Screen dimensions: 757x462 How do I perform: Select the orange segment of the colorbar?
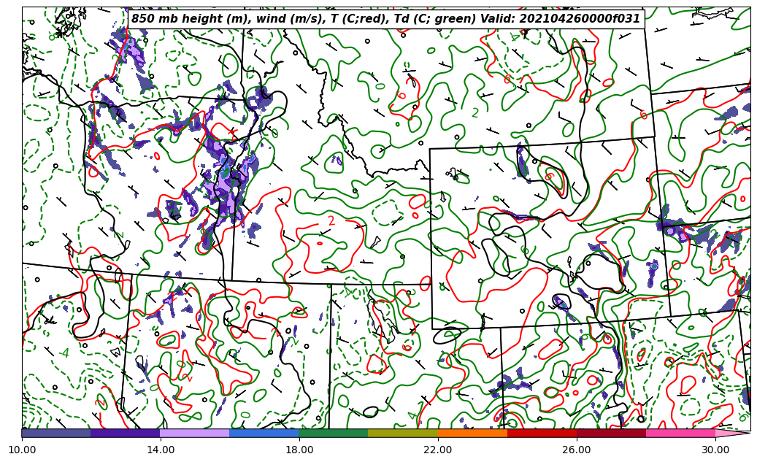click(x=472, y=434)
